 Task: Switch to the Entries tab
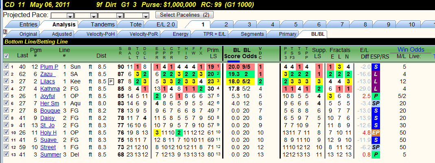28,24
